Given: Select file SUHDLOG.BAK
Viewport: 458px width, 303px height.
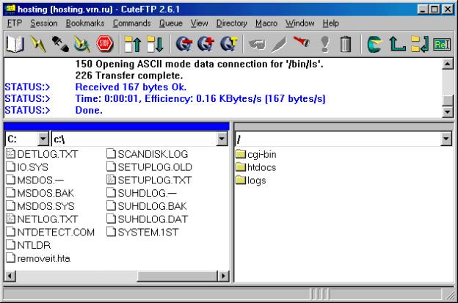Looking at the screenshot, I should [x=147, y=206].
